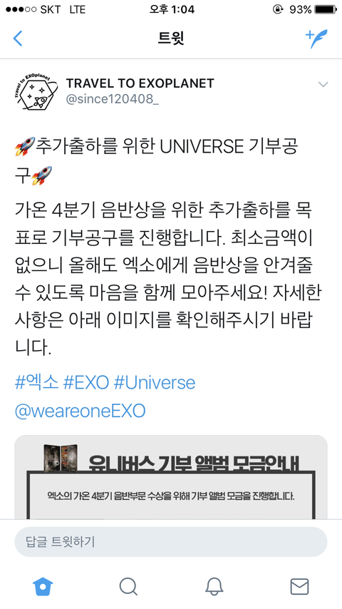342x609 pixels.
Task: Open the Messages envelope tab
Action: point(299,586)
